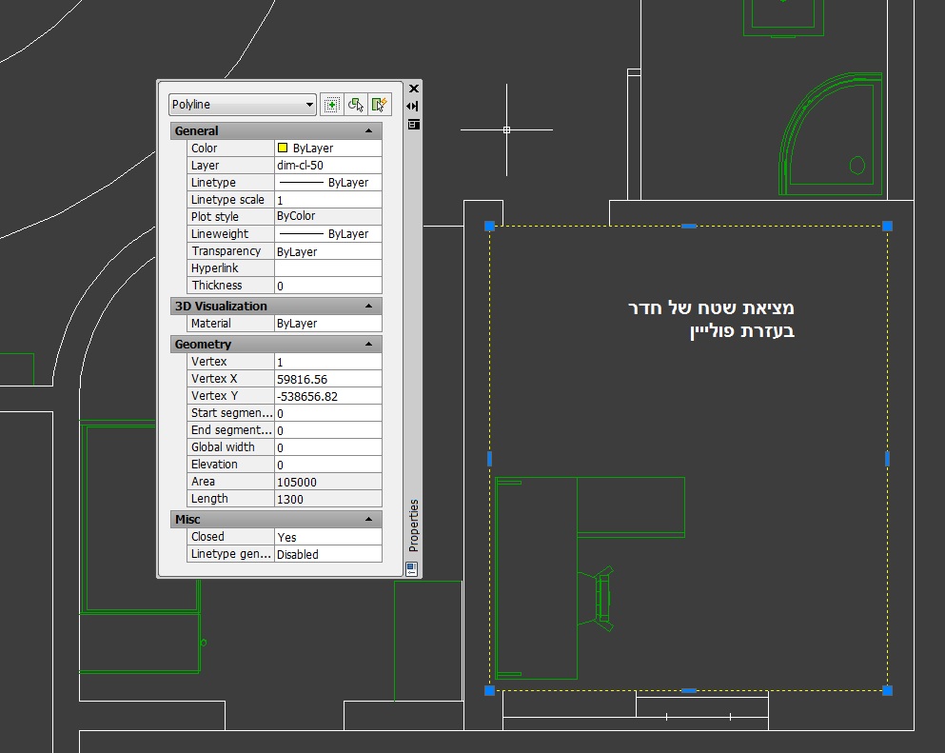Image resolution: width=945 pixels, height=753 pixels.
Task: Click the yellow ByLayer color swatch
Action: (283, 149)
